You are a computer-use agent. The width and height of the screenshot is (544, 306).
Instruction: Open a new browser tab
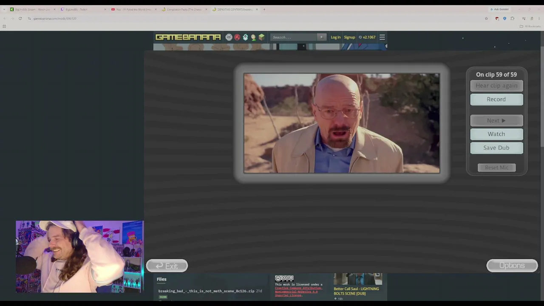(x=264, y=9)
